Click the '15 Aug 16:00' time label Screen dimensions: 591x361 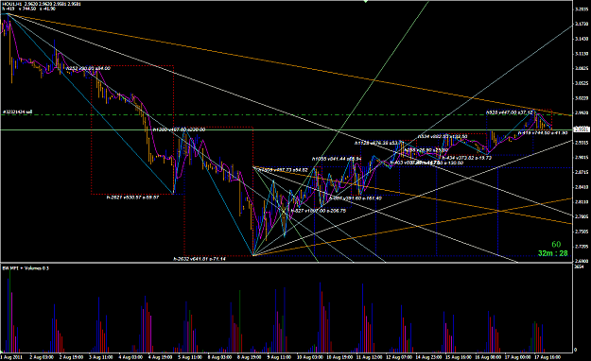coord(458,357)
